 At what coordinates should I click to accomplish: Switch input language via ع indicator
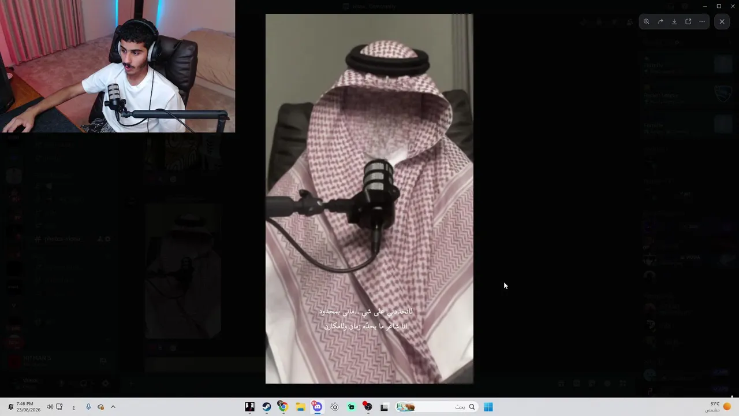[x=73, y=407]
